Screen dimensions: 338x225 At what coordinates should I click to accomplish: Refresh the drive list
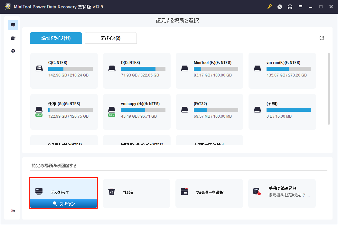click(x=322, y=38)
